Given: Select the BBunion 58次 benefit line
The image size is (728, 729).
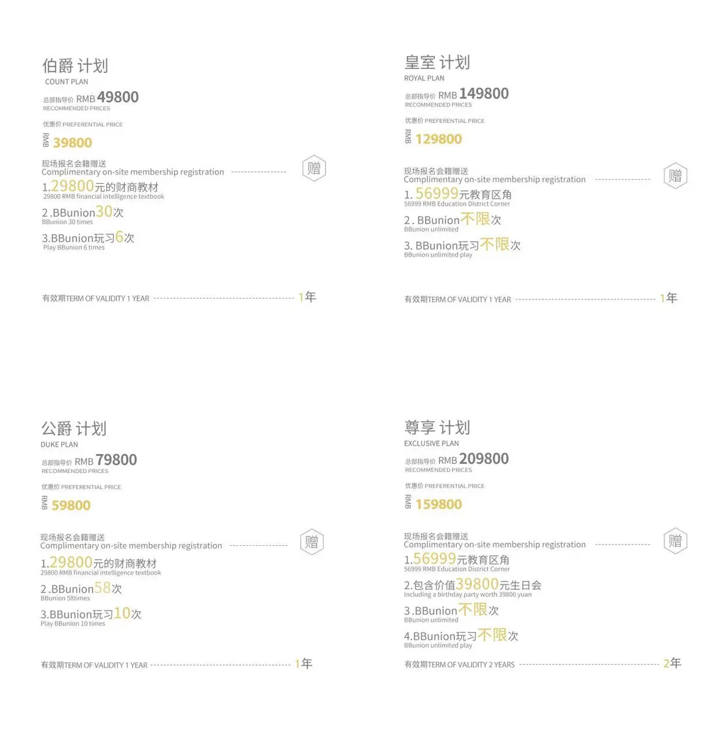Looking at the screenshot, I should (82, 589).
